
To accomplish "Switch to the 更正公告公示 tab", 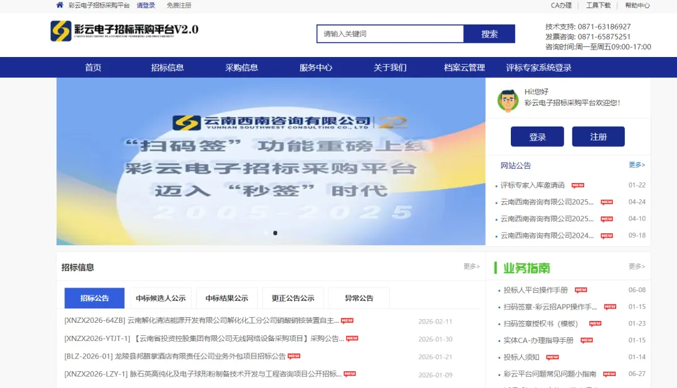I will [x=293, y=298].
